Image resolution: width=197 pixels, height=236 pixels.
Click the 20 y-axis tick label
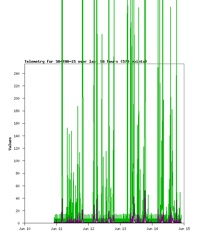pos(18,211)
